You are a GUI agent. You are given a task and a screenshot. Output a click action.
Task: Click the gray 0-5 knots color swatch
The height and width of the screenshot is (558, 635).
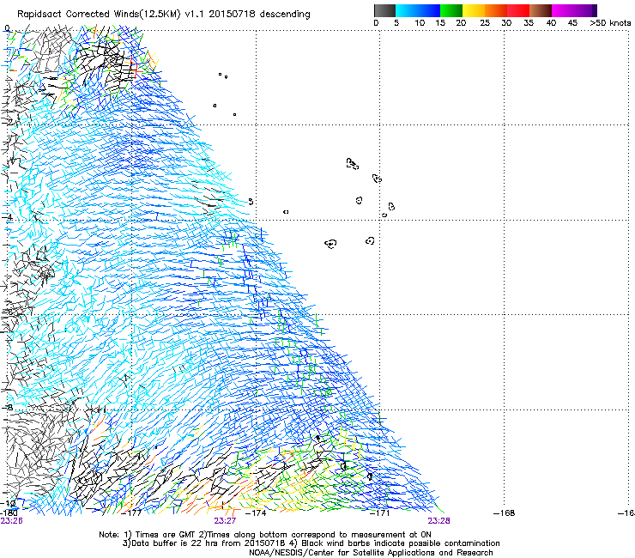pyautogui.click(x=384, y=10)
